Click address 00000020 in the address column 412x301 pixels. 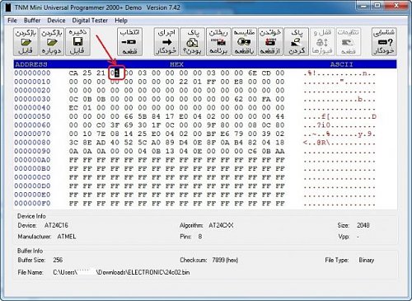(x=32, y=91)
